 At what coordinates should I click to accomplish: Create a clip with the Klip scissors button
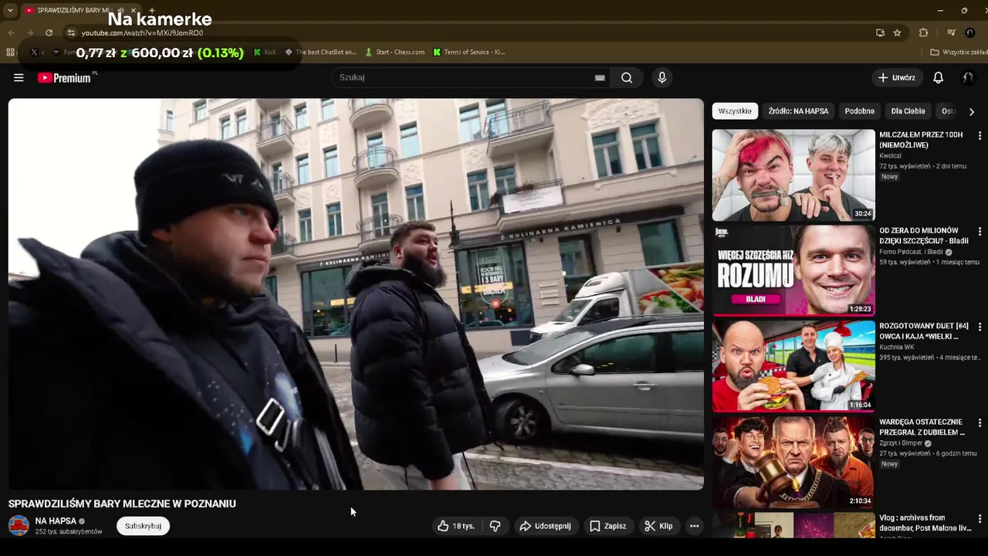point(658,526)
